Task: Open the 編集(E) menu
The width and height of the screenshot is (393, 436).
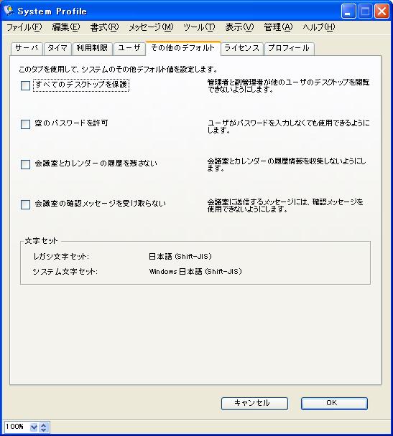Action: pyautogui.click(x=66, y=27)
